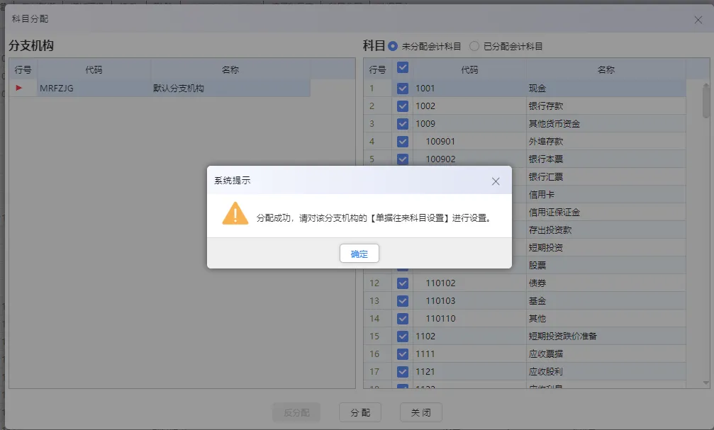Image resolution: width=714 pixels, height=430 pixels.
Task: Select the 存出投资款 name cell
Action: [606, 230]
